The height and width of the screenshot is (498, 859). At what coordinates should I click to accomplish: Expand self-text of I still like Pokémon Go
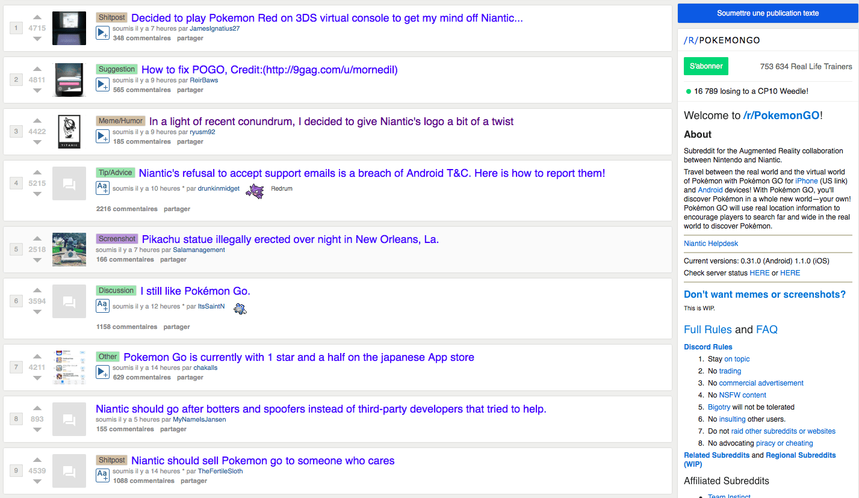tap(102, 306)
